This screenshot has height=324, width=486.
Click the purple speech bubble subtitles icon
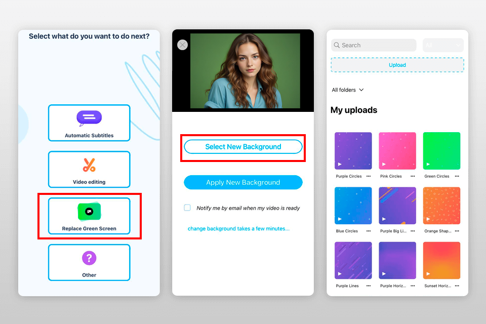click(89, 118)
